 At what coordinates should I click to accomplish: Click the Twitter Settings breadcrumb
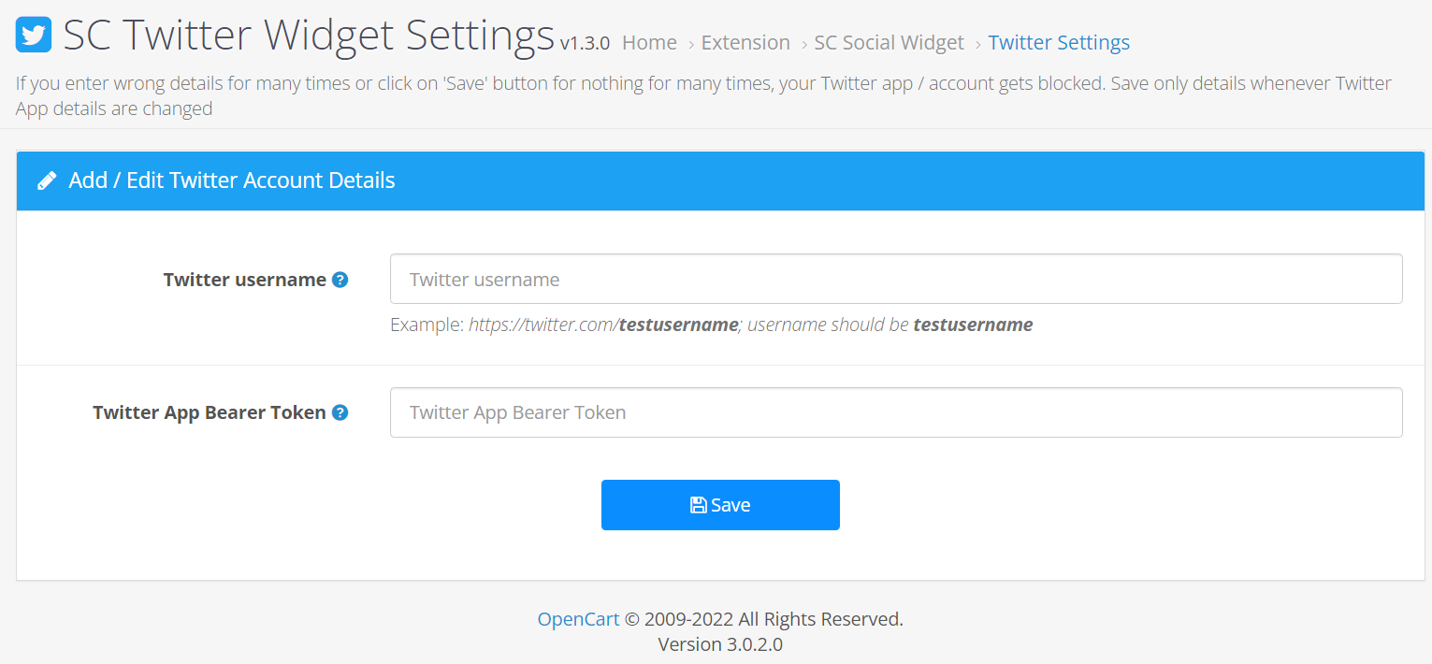coord(1059,43)
